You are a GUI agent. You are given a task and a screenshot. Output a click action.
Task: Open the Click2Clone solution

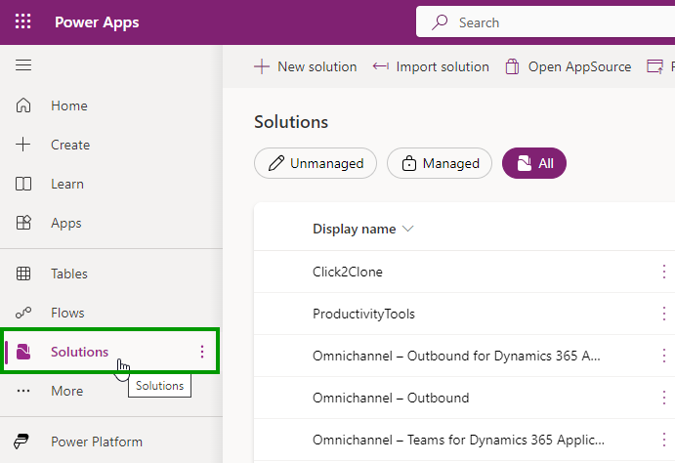(348, 272)
